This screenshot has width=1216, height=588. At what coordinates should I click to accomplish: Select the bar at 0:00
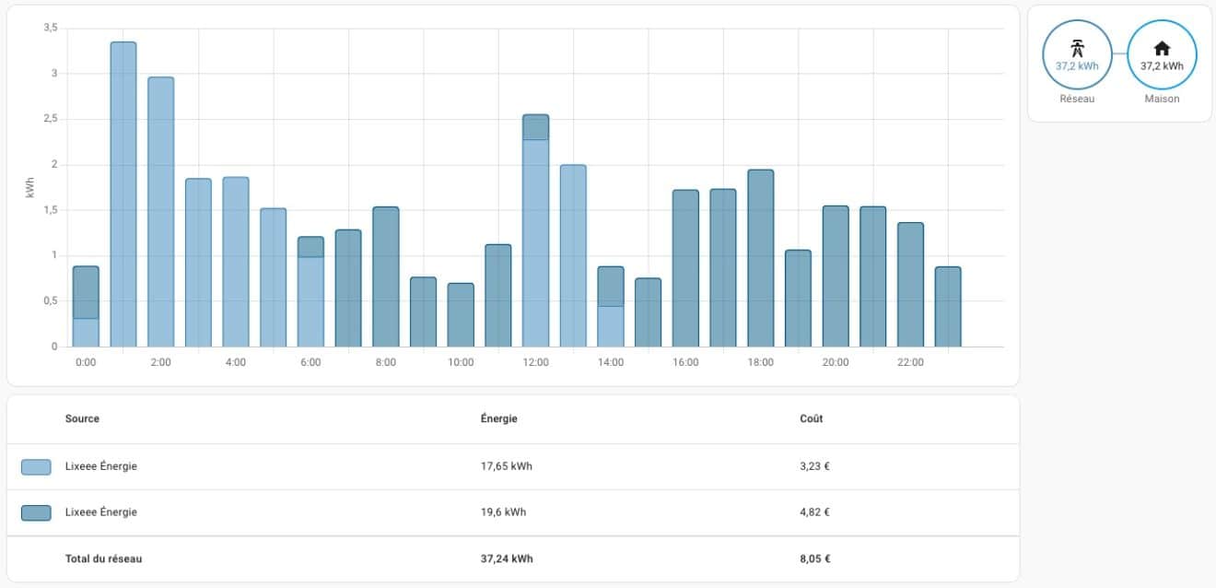(x=85, y=304)
